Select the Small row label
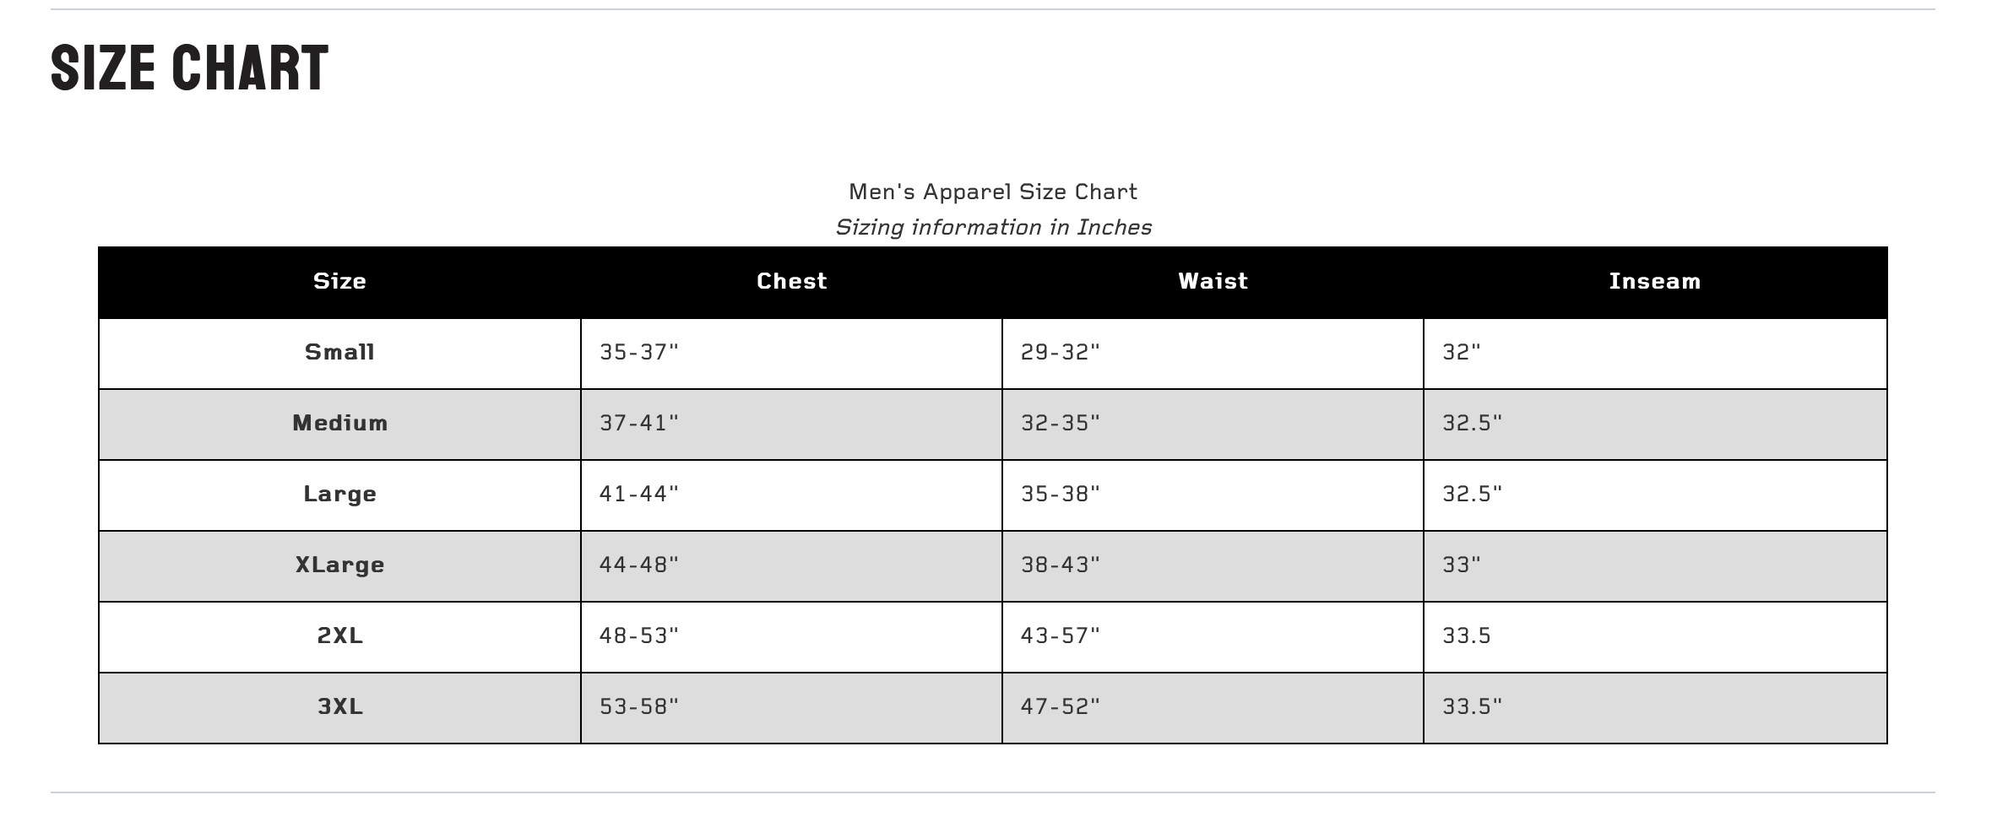 (339, 352)
